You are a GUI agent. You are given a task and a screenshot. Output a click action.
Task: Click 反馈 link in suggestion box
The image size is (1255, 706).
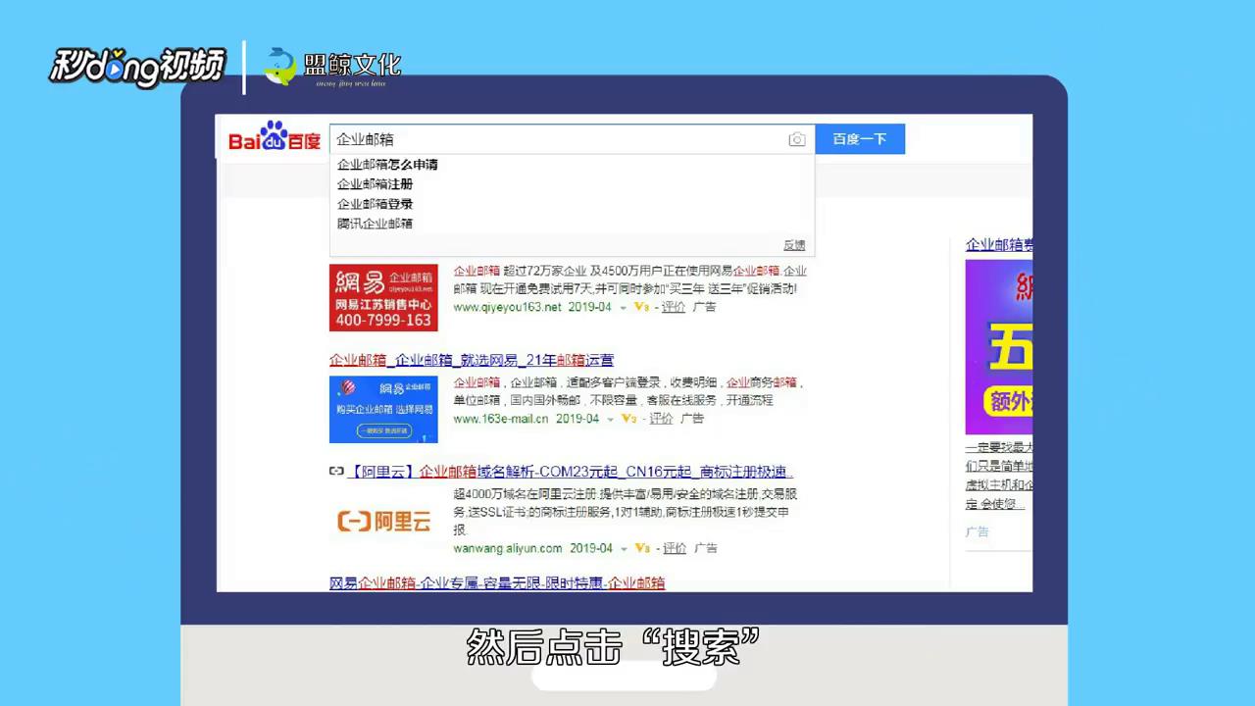tap(794, 245)
